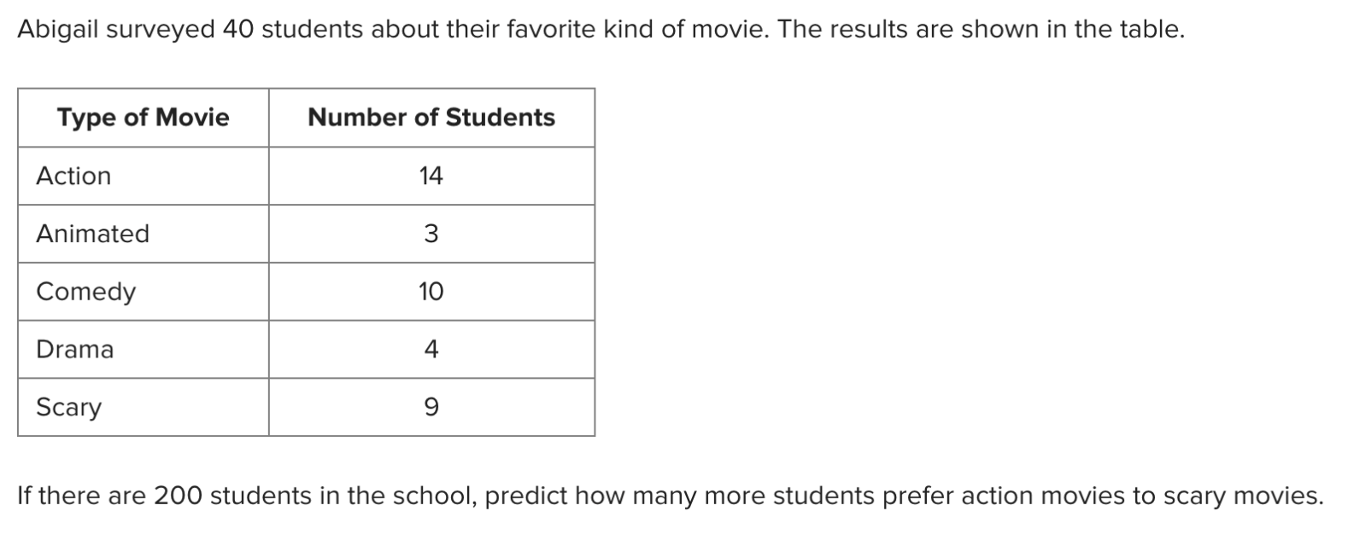The height and width of the screenshot is (540, 1348).
Task: Click the 'Number of Students' column header
Action: [431, 117]
